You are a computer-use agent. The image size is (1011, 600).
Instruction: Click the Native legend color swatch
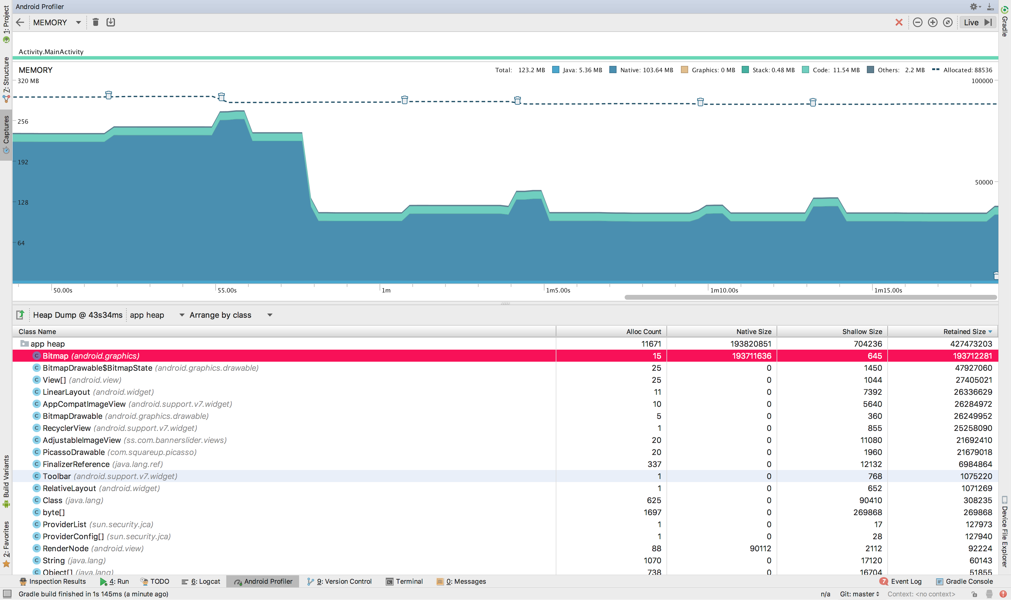pyautogui.click(x=613, y=70)
